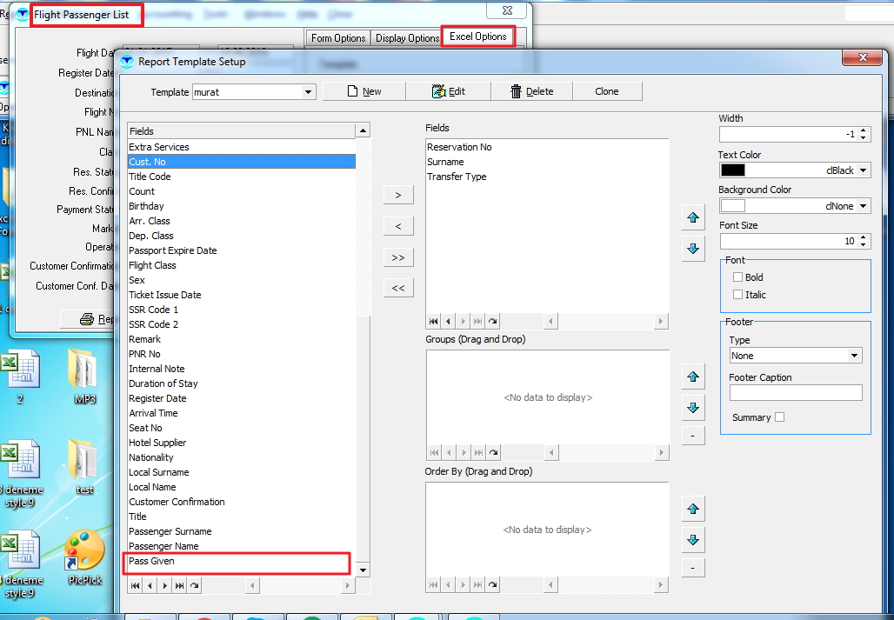Switch to the Excel Options tab

[x=477, y=37]
